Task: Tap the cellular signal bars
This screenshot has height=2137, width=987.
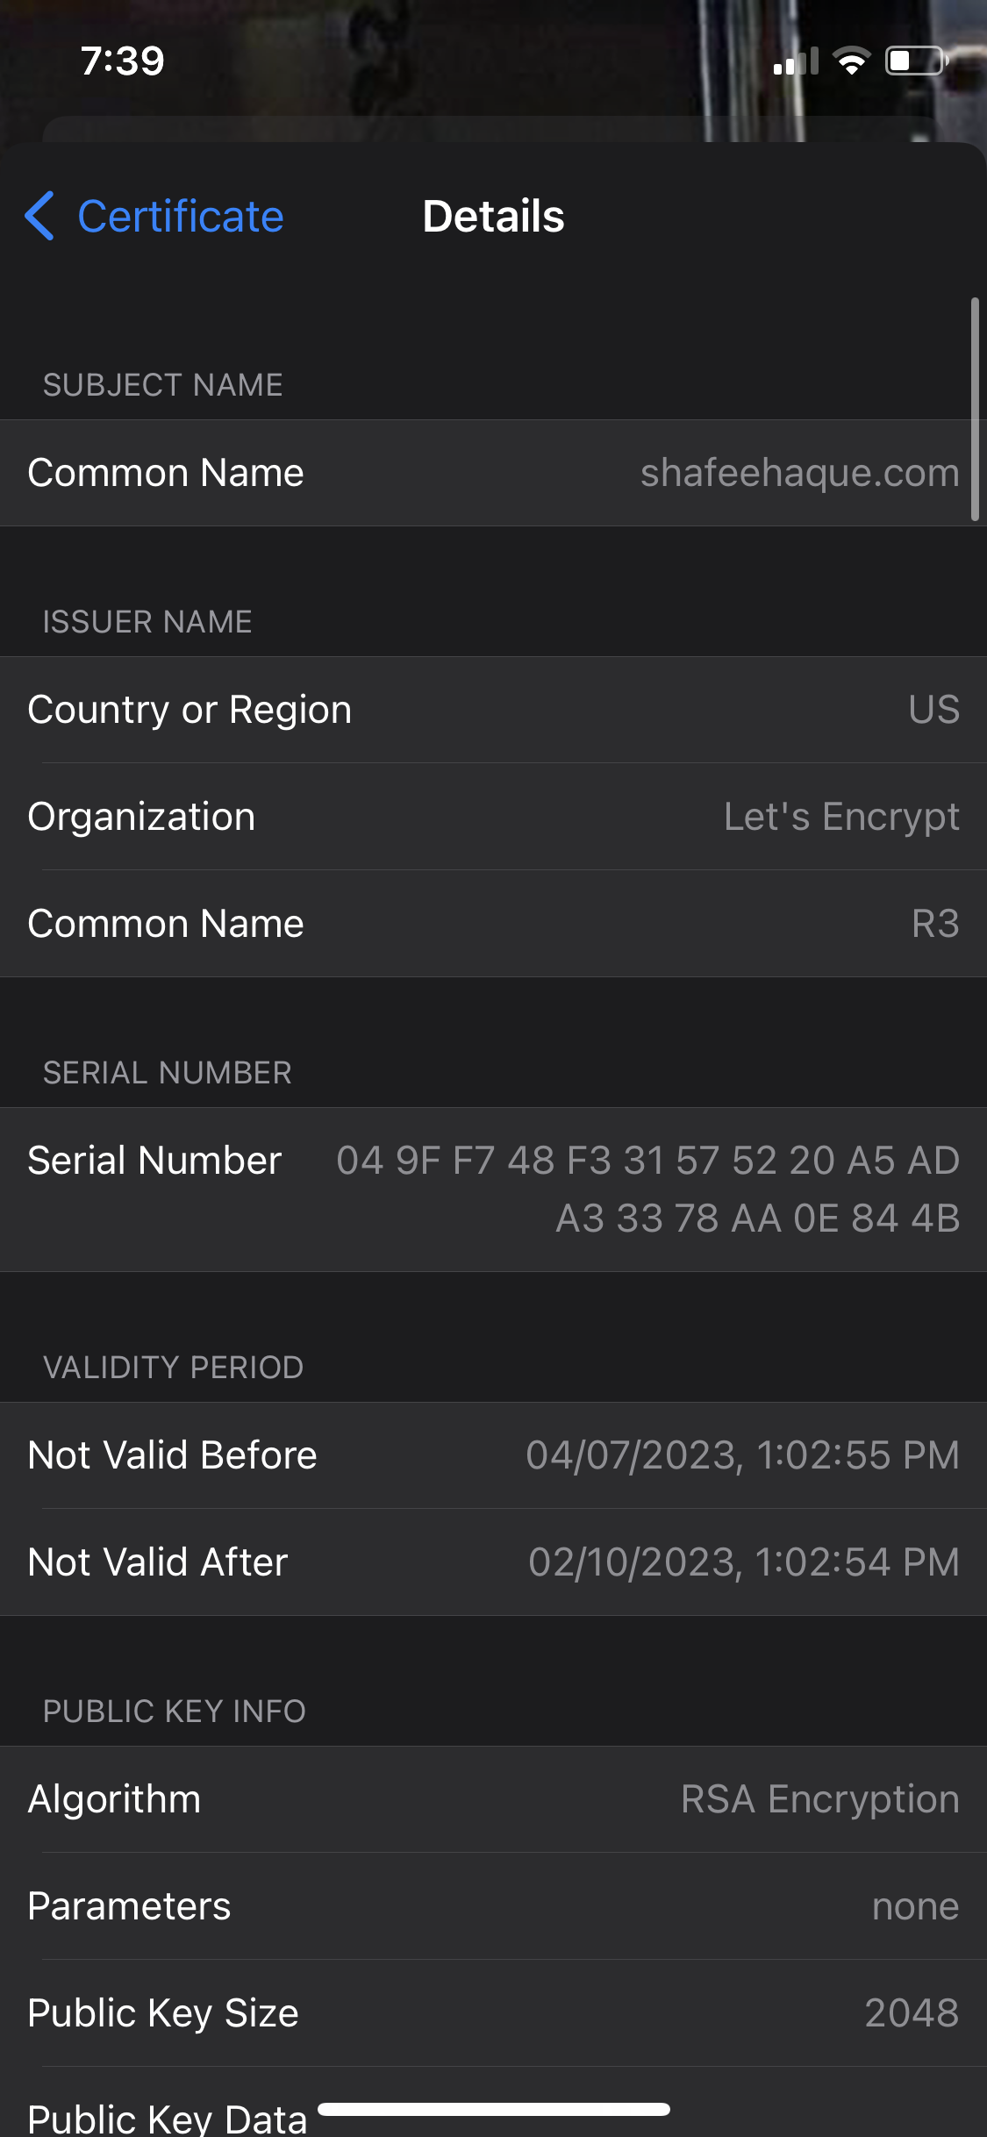Action: [x=796, y=61]
